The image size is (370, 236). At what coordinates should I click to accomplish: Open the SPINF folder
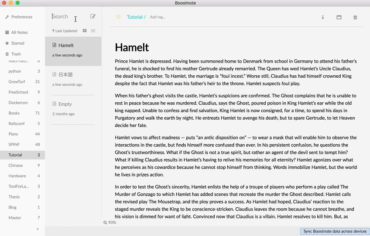[x=22, y=145]
